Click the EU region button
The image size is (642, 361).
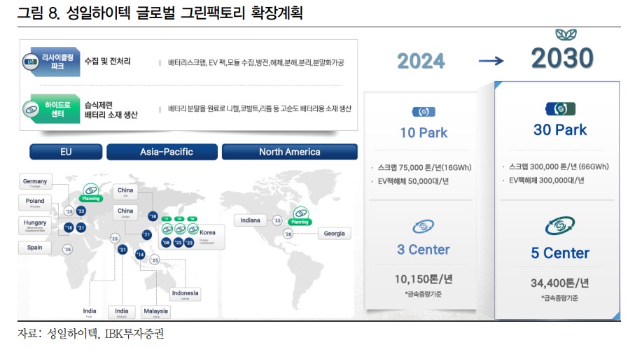tap(66, 152)
